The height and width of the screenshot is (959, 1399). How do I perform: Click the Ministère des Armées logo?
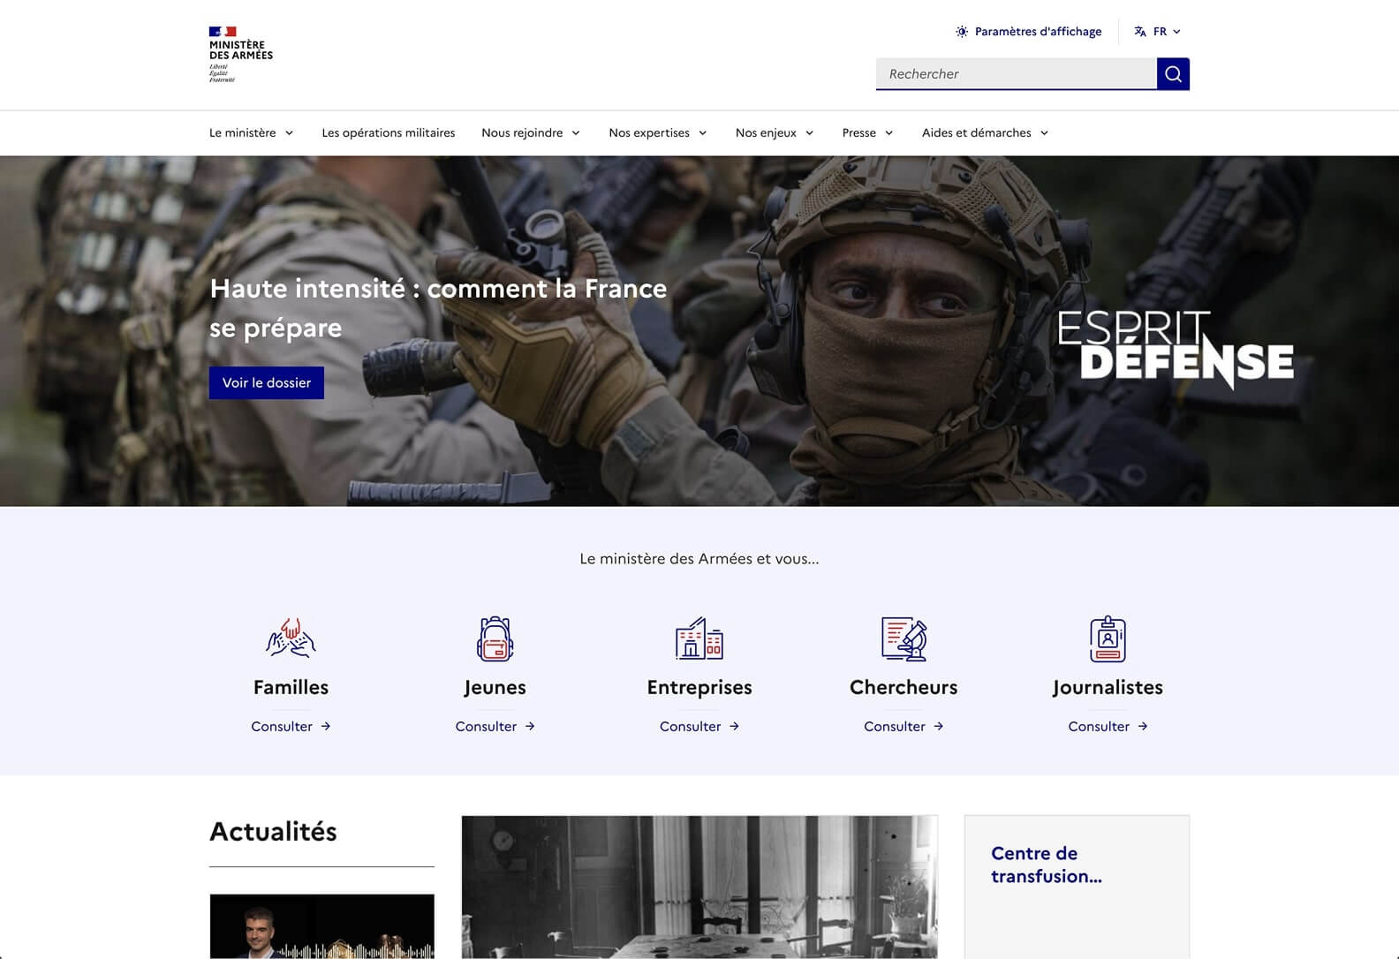coord(240,54)
